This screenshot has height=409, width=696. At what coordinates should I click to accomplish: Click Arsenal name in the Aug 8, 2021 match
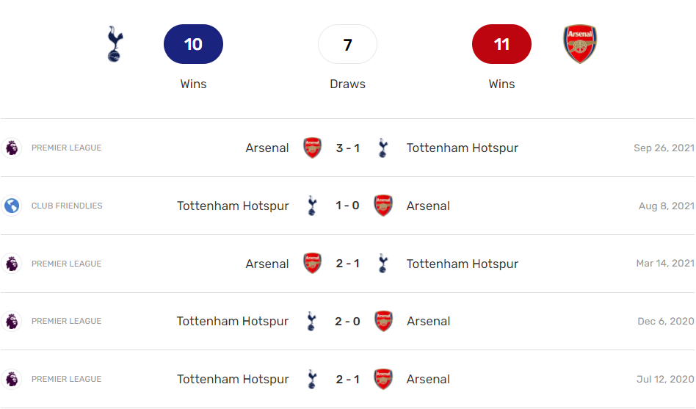428,206
